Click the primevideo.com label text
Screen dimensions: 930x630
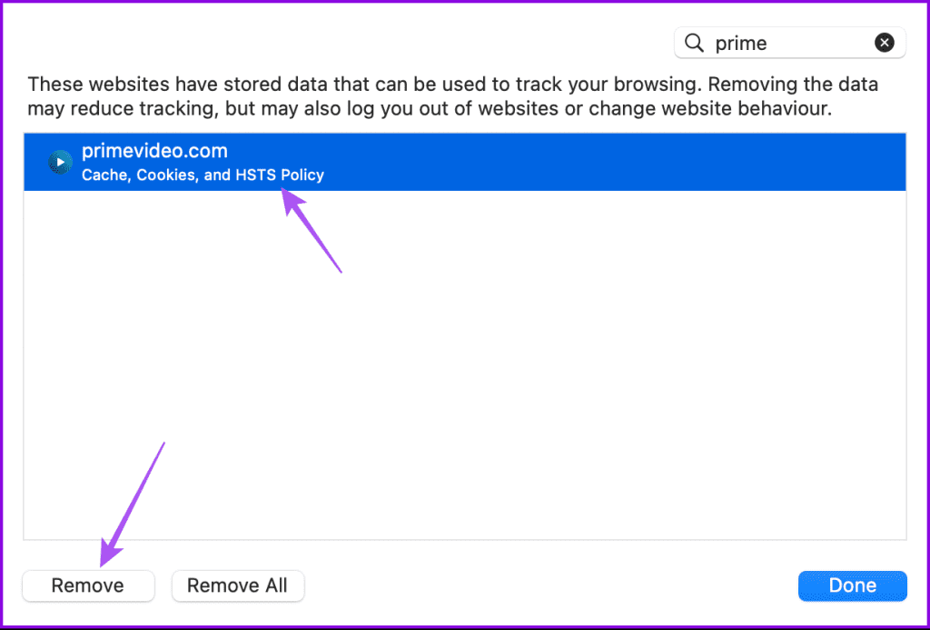coord(154,151)
